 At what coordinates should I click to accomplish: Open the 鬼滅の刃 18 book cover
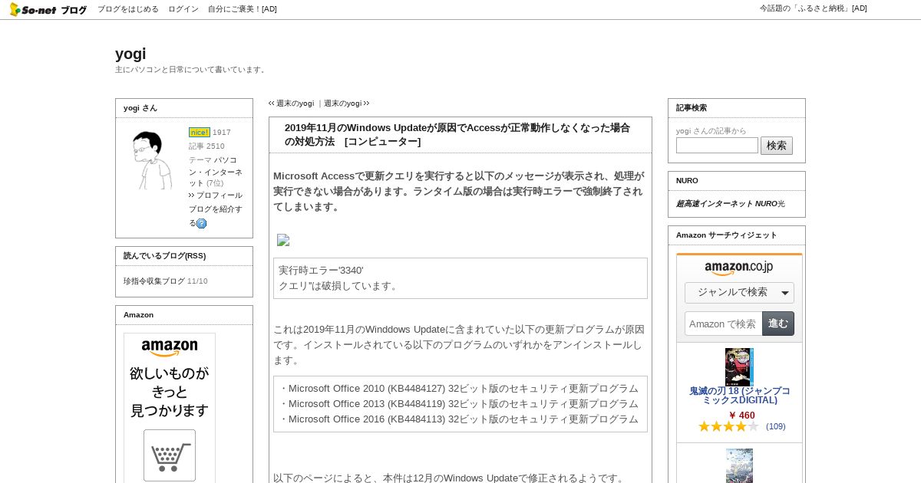(x=739, y=367)
